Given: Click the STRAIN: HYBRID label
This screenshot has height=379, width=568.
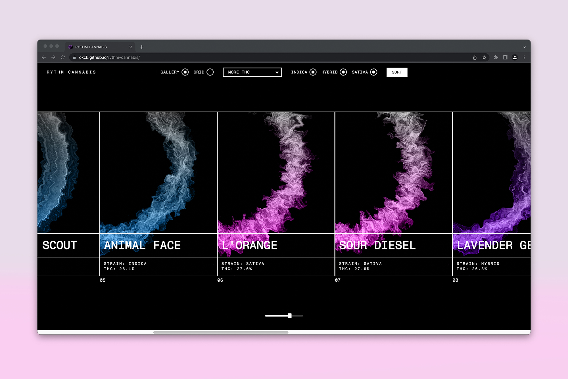Looking at the screenshot, I should 478,264.
